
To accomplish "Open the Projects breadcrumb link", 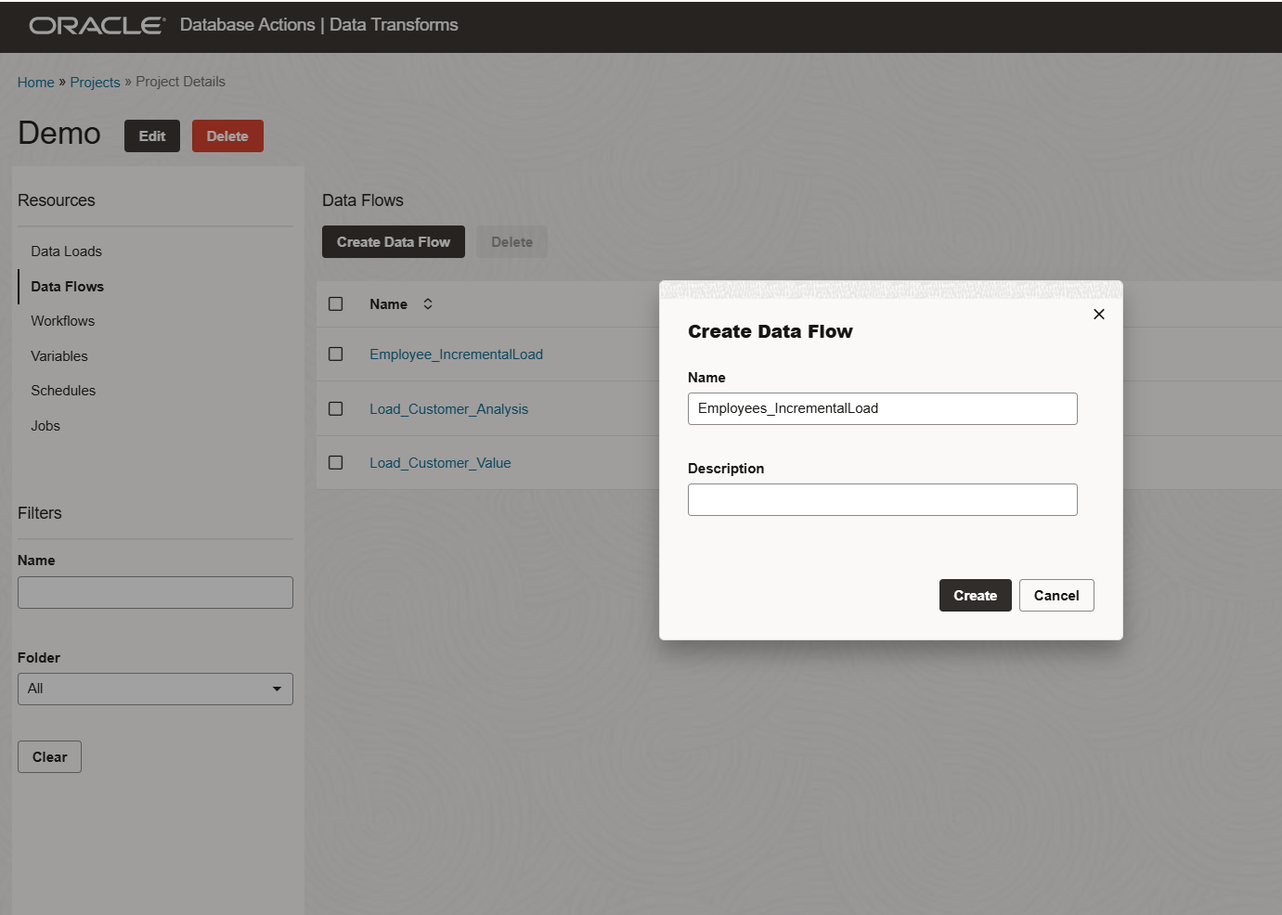I will (95, 83).
